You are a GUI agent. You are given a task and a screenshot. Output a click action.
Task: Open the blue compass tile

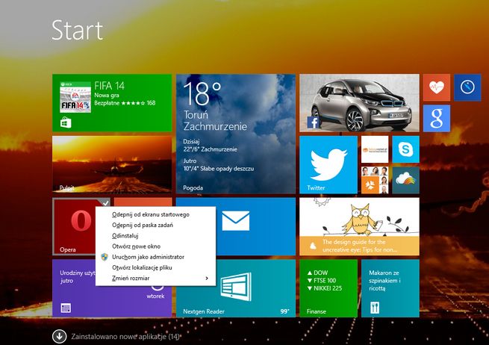click(x=467, y=87)
